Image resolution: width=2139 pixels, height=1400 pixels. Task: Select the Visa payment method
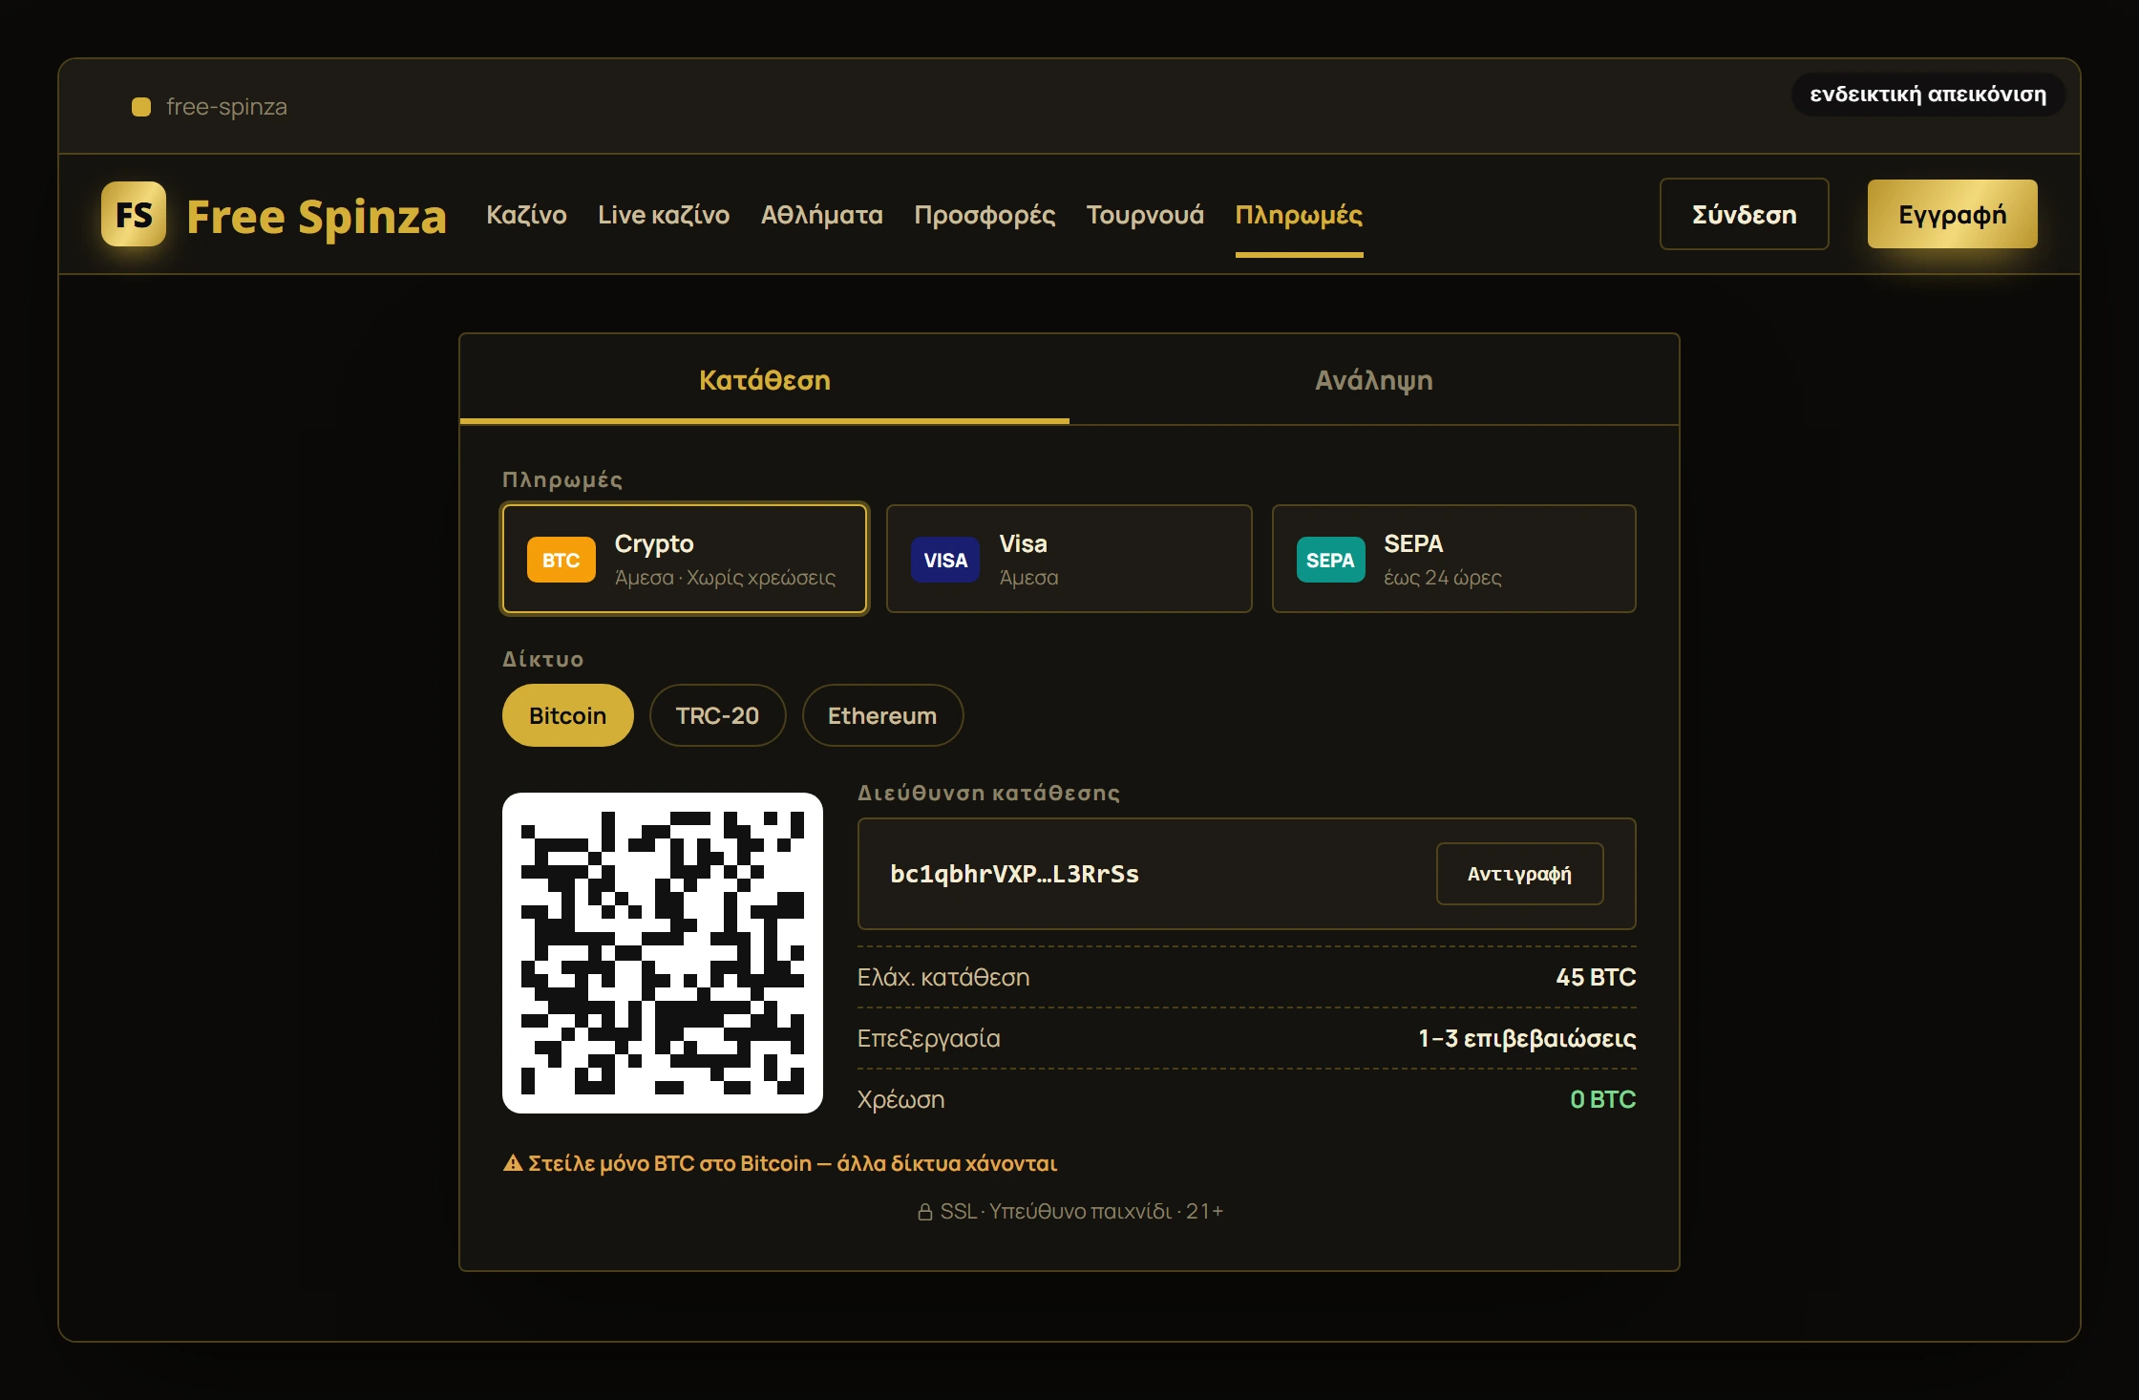1069,559
